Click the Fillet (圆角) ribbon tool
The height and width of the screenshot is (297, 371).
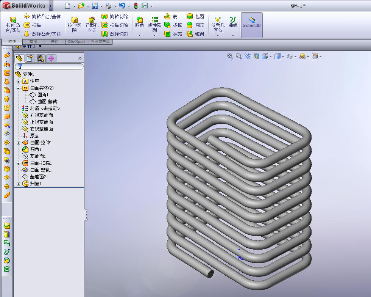[x=139, y=22]
